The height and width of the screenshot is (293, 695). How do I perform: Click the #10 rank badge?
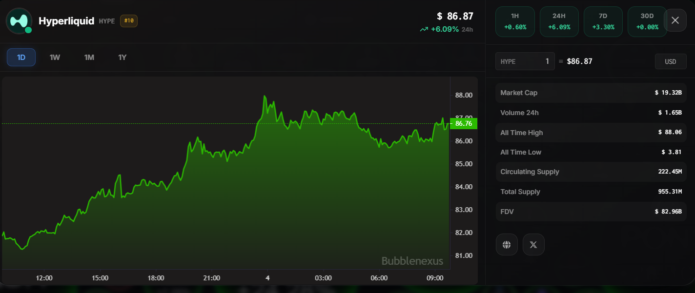coord(129,21)
